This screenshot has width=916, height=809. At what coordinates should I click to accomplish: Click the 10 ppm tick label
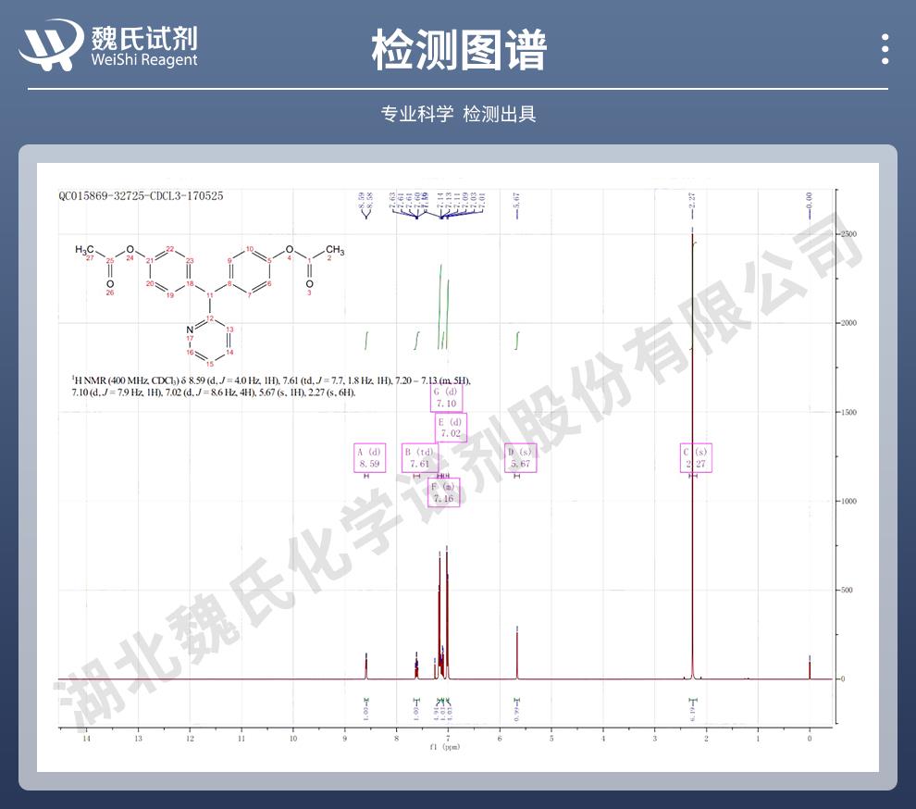pyautogui.click(x=293, y=739)
